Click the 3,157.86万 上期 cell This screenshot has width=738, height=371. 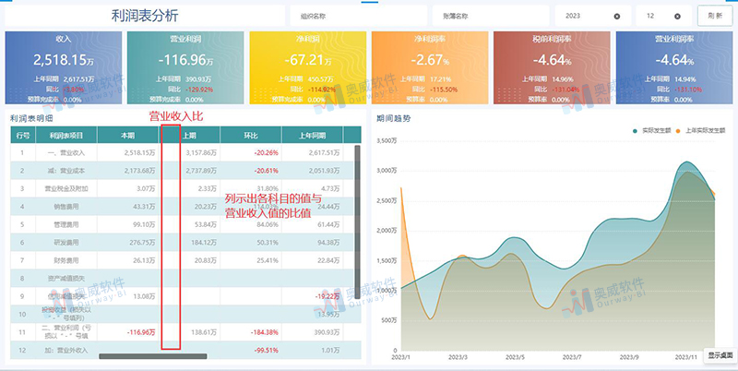click(201, 153)
